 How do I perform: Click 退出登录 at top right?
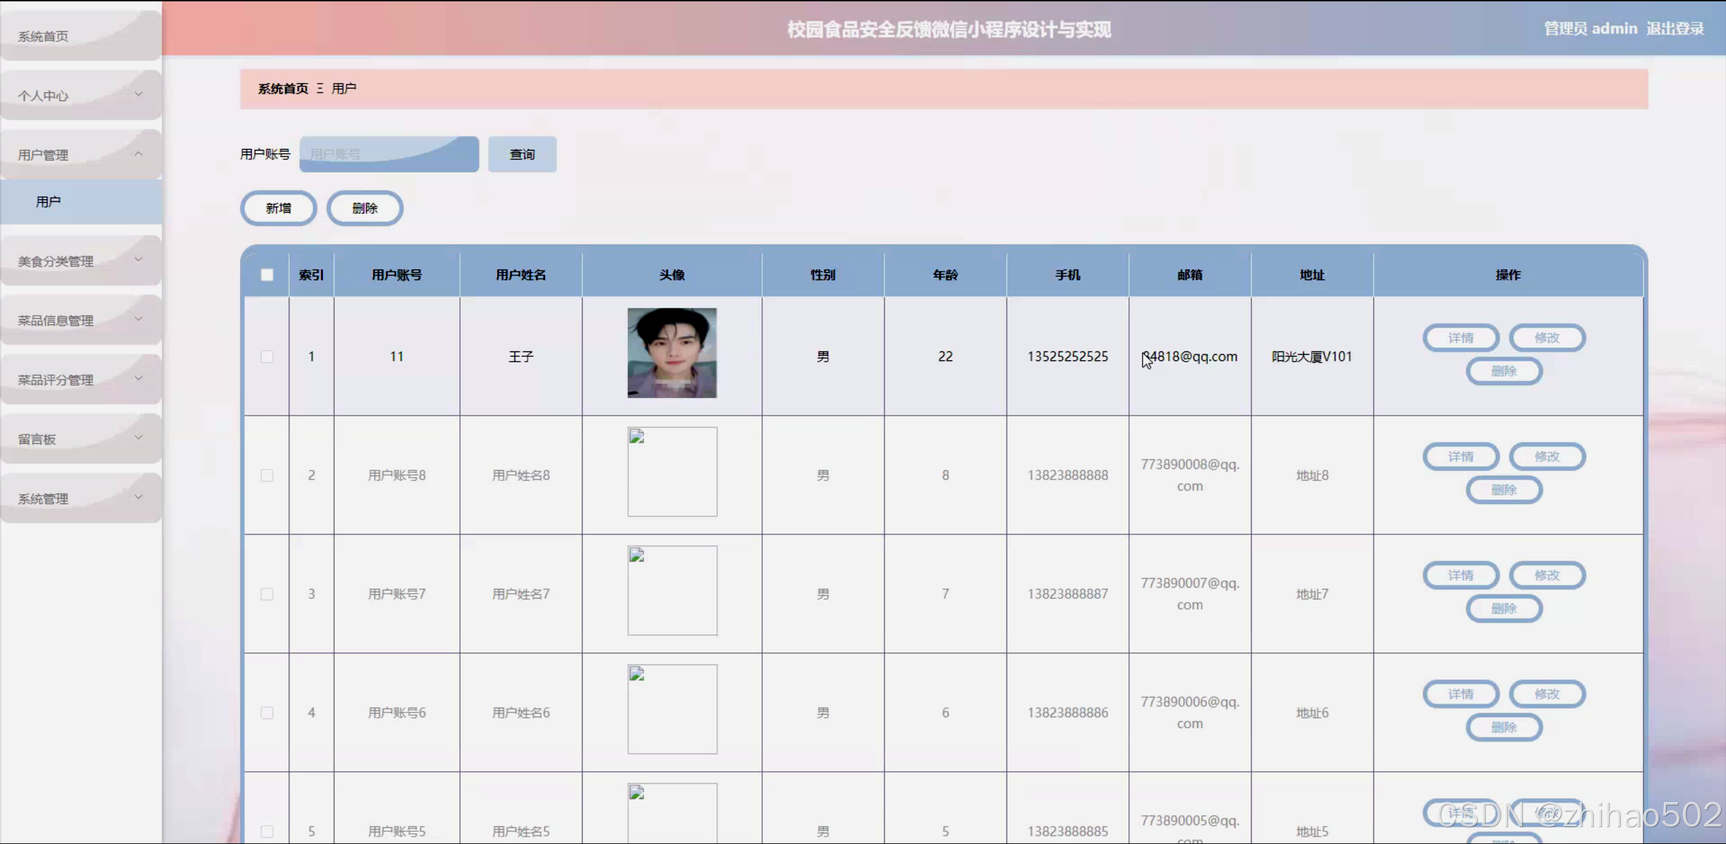(x=1675, y=29)
